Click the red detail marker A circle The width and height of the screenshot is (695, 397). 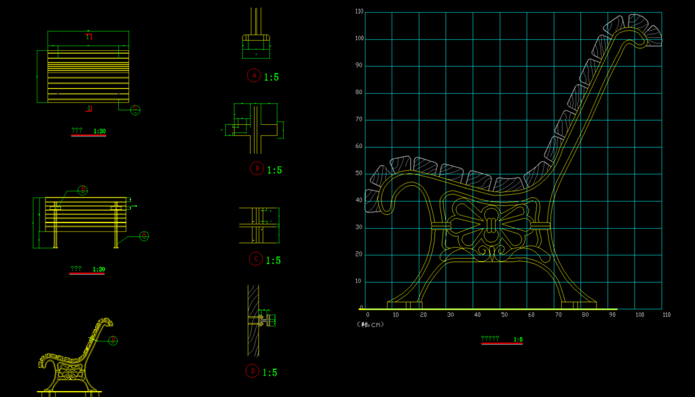coord(254,76)
